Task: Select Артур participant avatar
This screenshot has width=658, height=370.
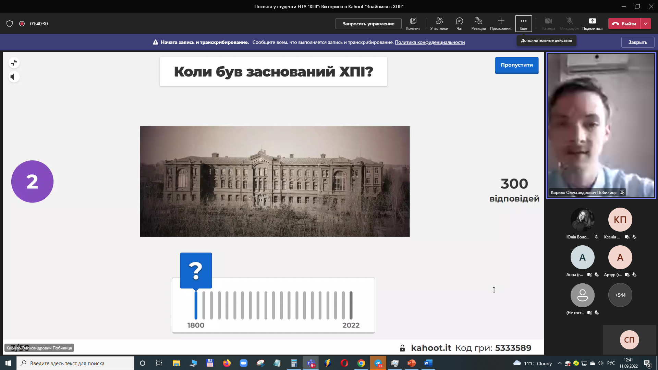Action: coord(620,257)
